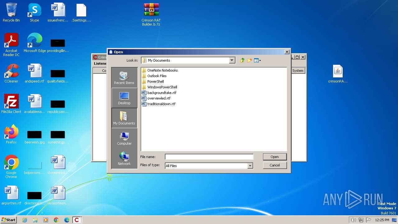
Task: Close the Open dialog
Action: coord(287,52)
